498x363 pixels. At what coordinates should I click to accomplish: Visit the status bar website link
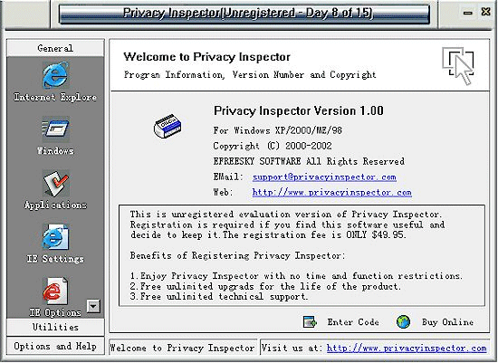pyautogui.click(x=407, y=349)
